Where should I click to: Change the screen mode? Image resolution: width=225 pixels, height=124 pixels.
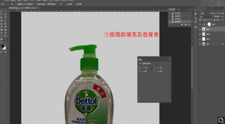coord(5,52)
